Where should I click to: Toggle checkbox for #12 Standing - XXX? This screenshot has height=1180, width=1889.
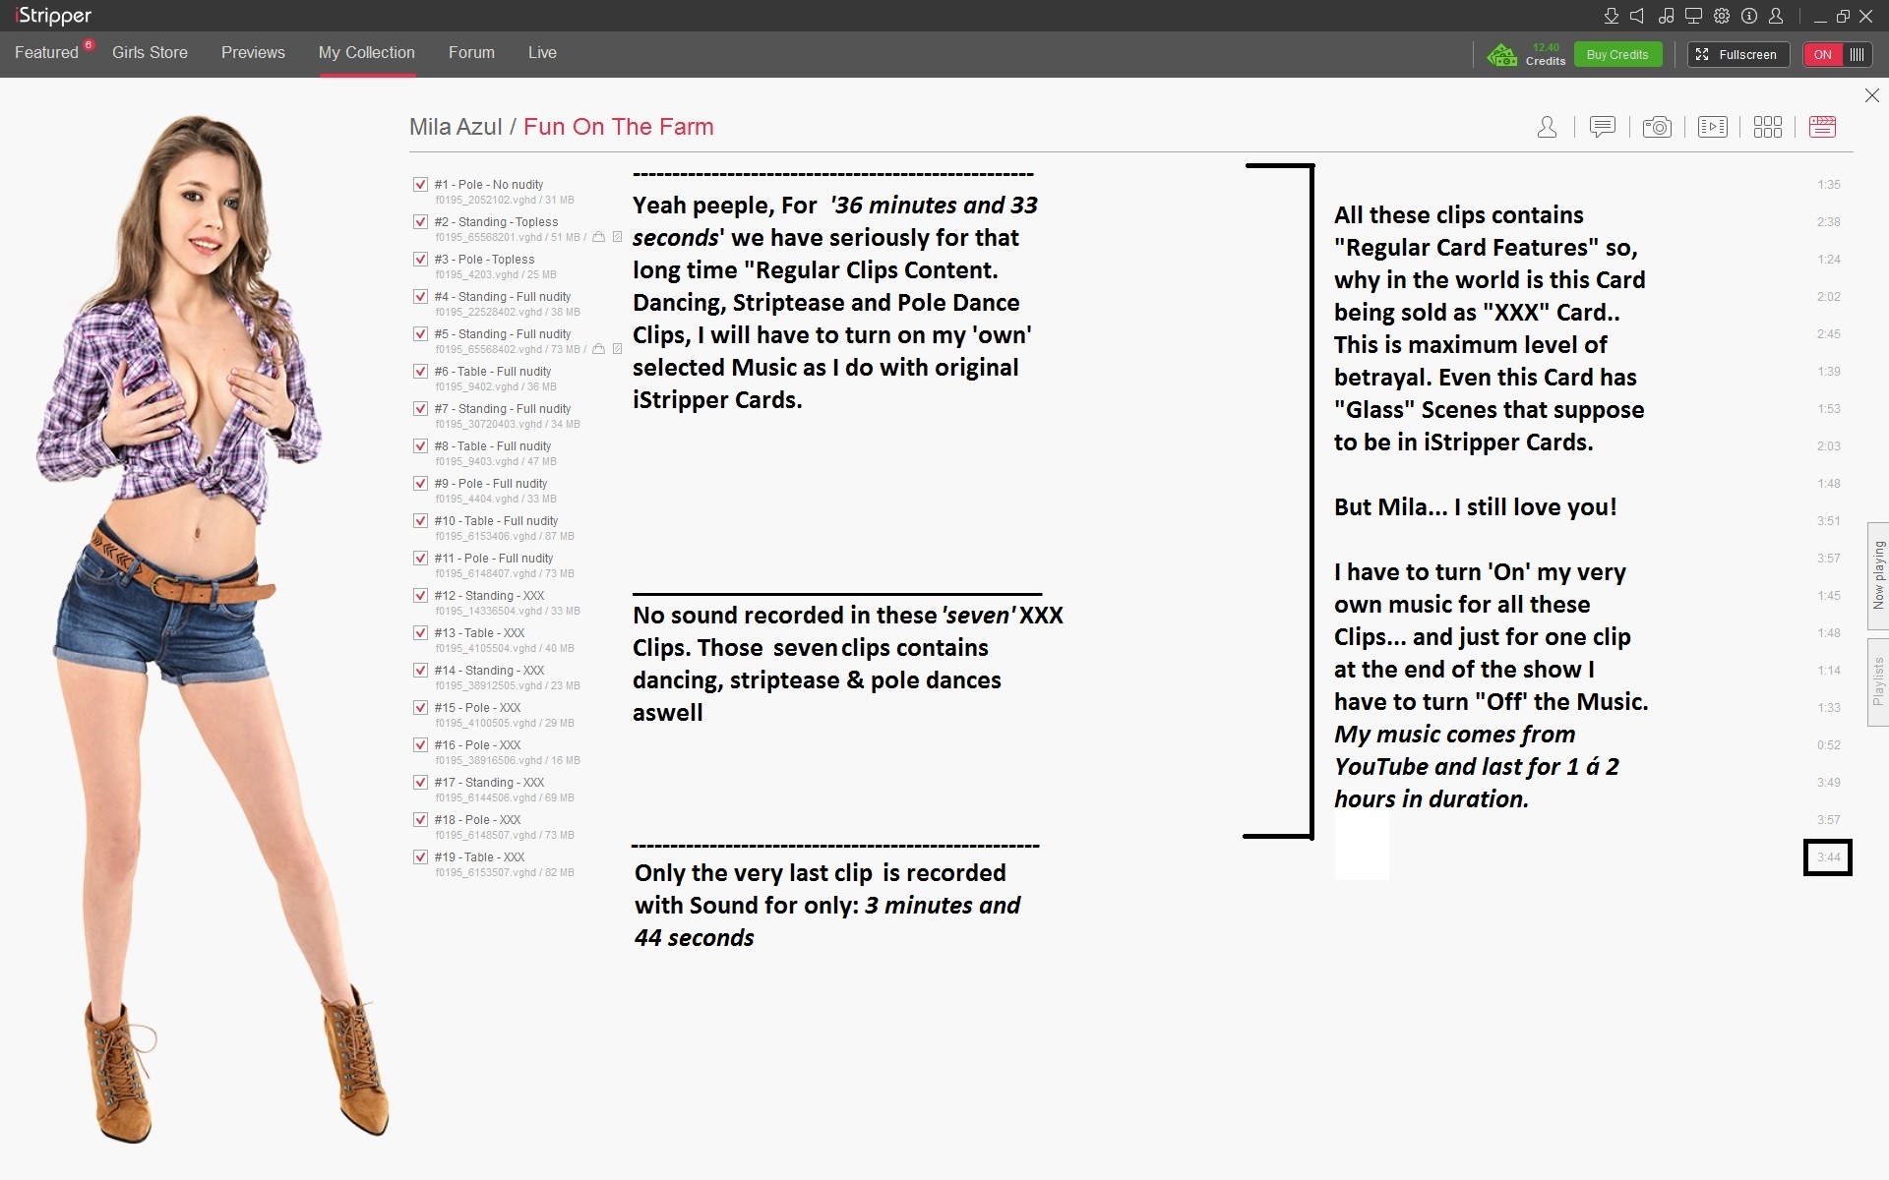pyautogui.click(x=420, y=596)
